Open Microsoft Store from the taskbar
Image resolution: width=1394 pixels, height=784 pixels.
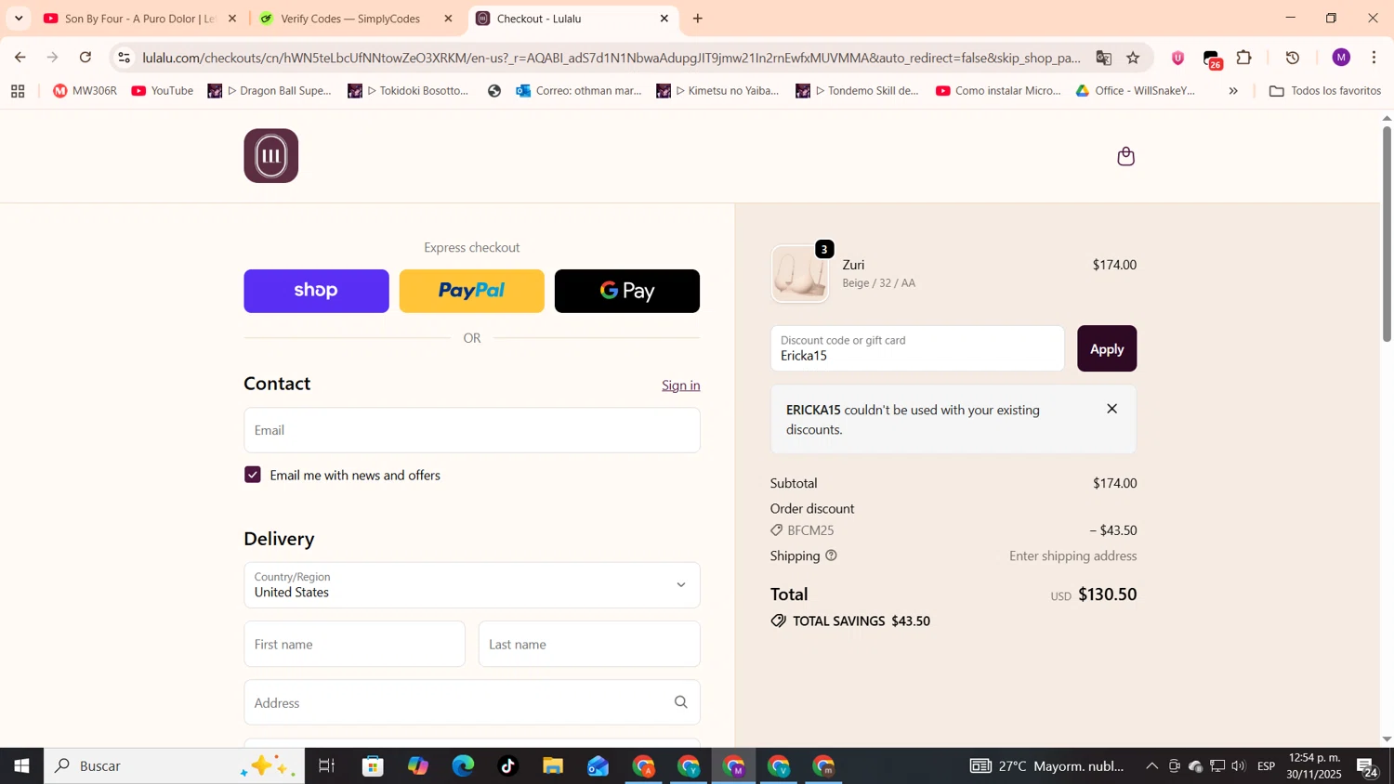click(x=373, y=766)
